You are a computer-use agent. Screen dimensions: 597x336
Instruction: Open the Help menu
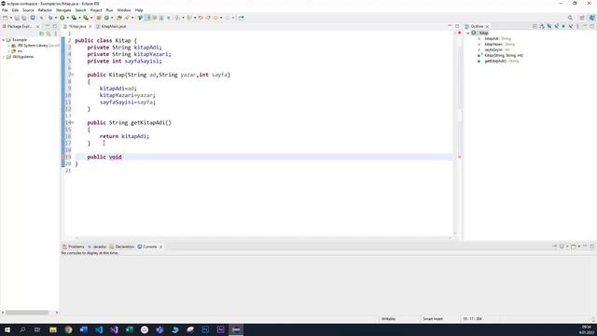(x=139, y=10)
